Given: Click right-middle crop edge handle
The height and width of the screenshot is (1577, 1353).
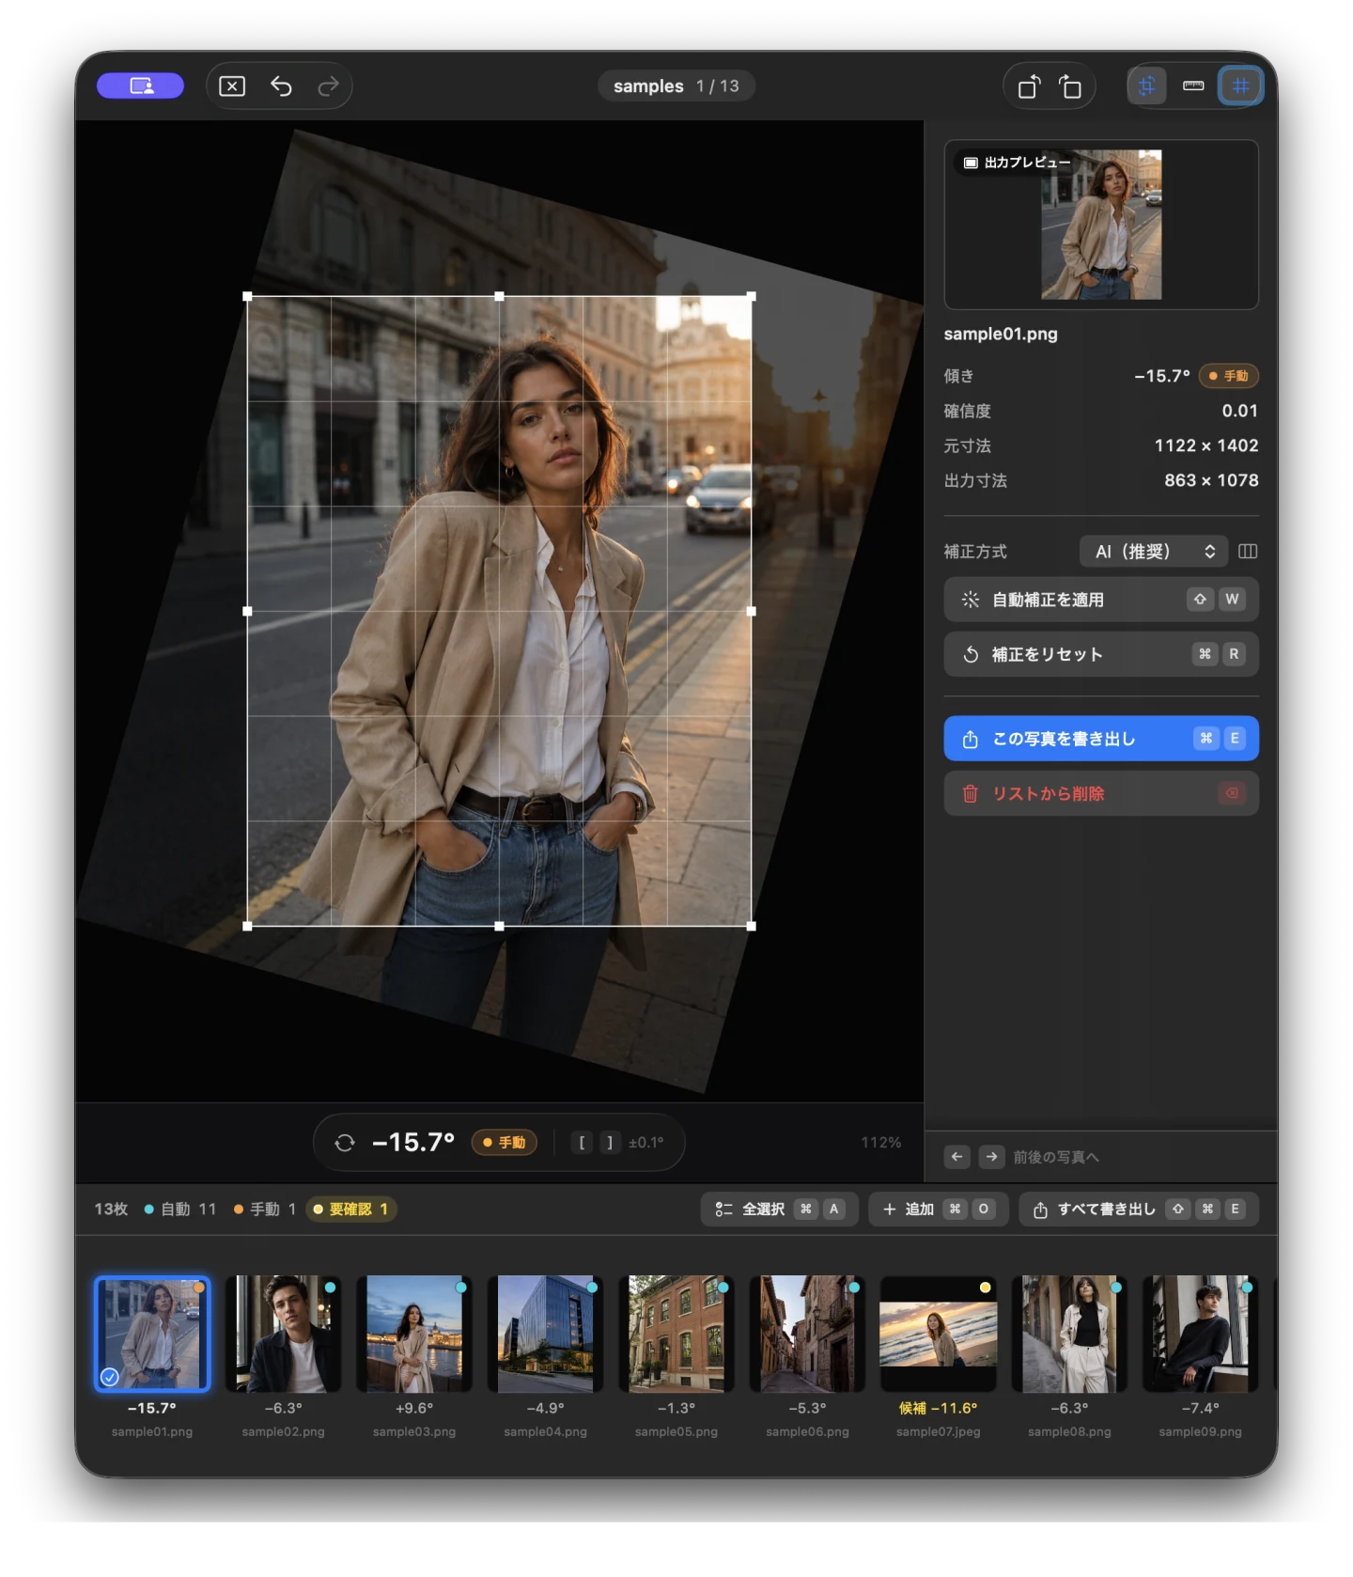Looking at the screenshot, I should tap(751, 611).
